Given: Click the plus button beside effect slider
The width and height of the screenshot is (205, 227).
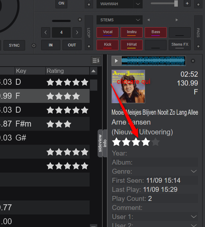Looking at the screenshot, I should pos(187,3).
